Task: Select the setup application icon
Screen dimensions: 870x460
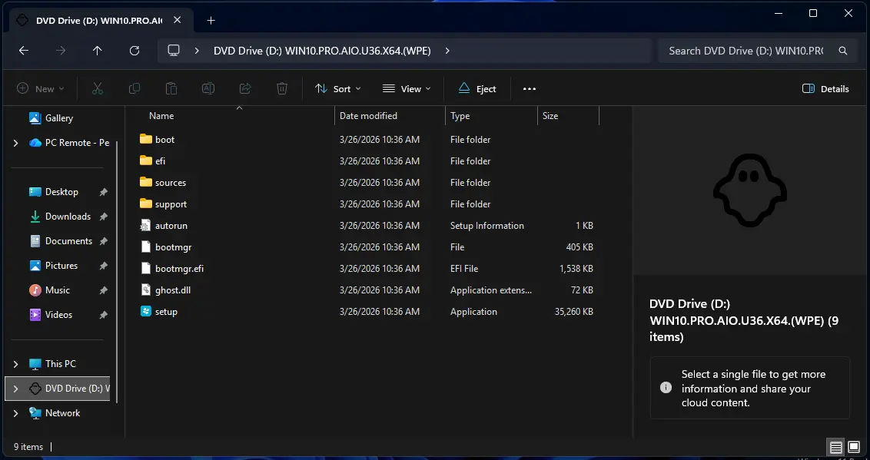Action: (x=146, y=312)
